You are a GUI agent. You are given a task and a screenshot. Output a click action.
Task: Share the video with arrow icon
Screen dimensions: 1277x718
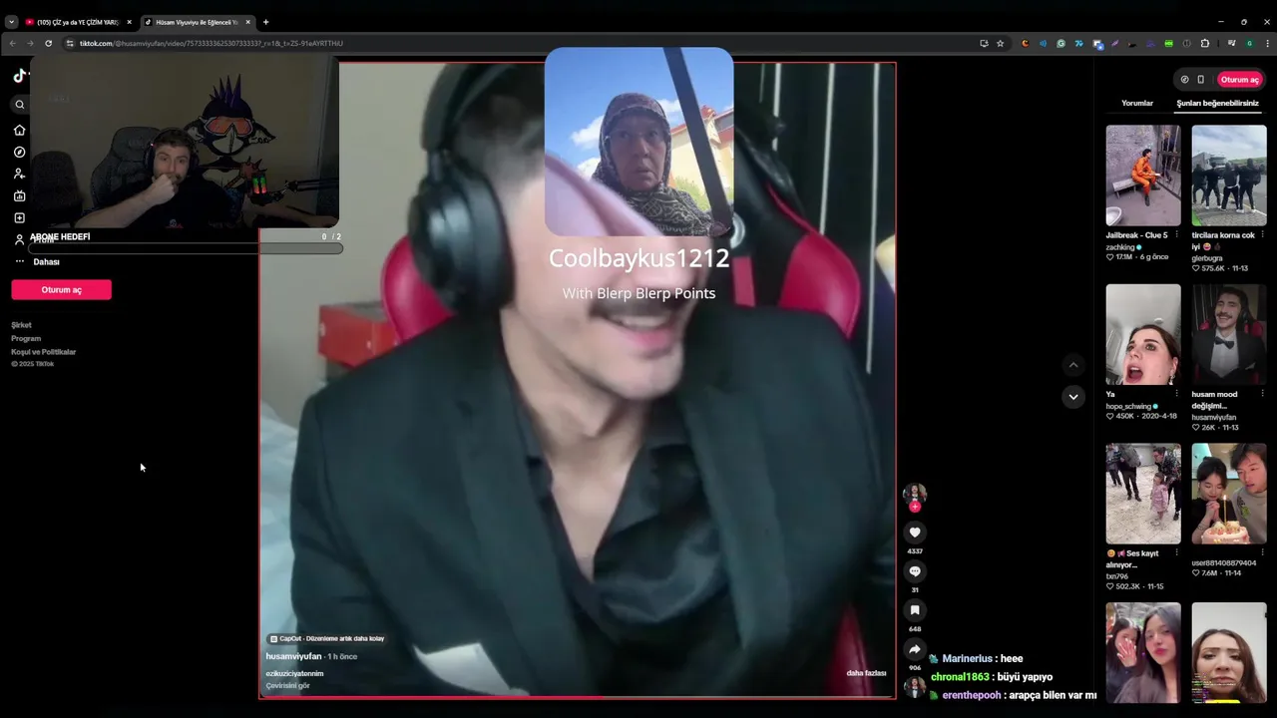(914, 649)
